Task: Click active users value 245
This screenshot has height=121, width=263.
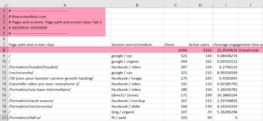Action: 200,78
